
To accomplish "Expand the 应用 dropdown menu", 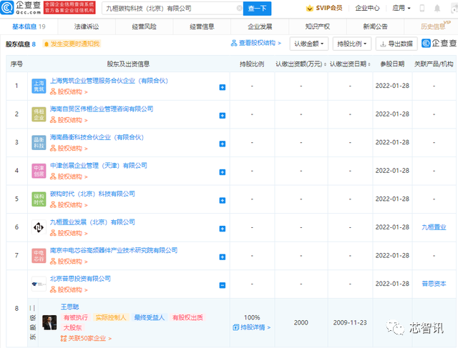I will coord(401,8).
